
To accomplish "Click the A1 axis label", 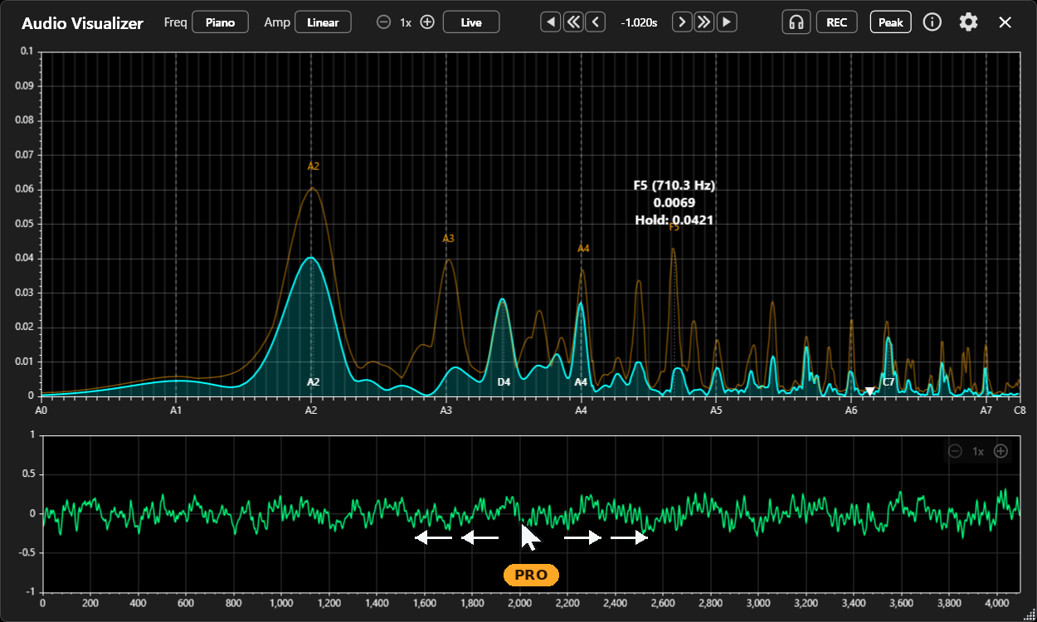I will [x=176, y=410].
